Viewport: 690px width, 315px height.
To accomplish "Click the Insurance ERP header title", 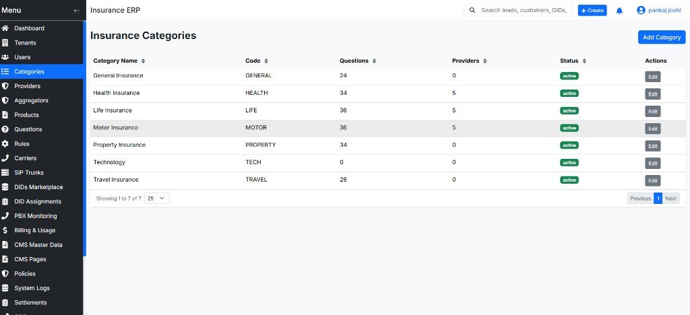I will pos(115,10).
